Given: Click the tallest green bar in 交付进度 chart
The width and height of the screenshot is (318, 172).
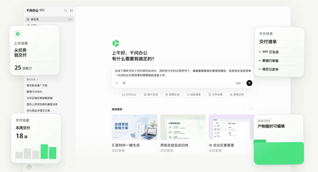Looking at the screenshot, I should coord(44,151).
